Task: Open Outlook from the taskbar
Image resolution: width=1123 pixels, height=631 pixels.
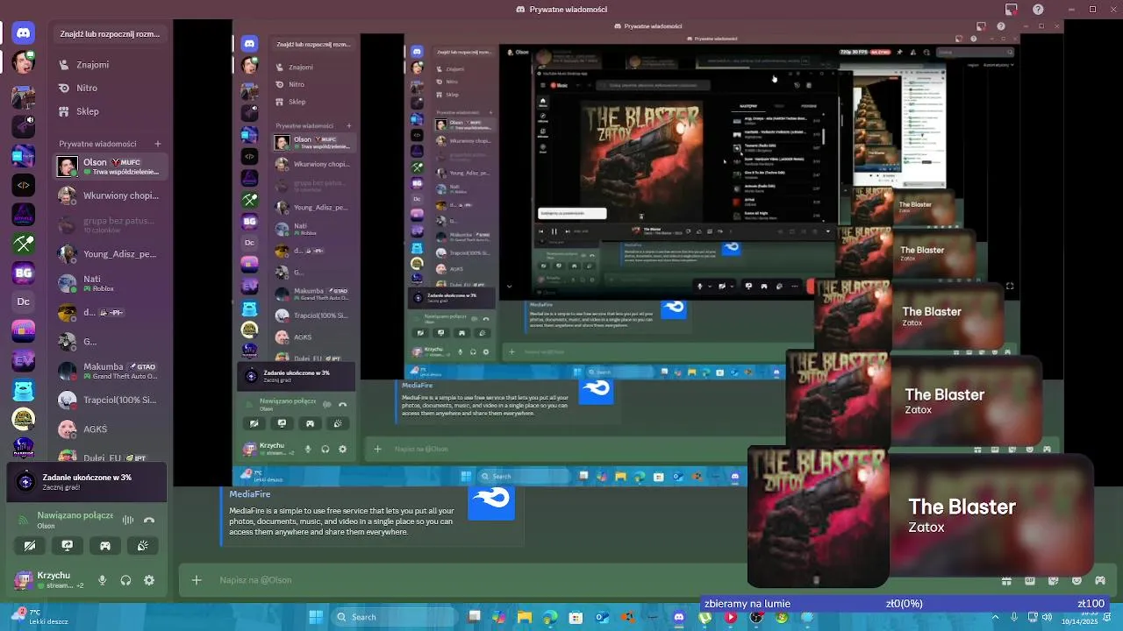Action: pyautogui.click(x=602, y=617)
